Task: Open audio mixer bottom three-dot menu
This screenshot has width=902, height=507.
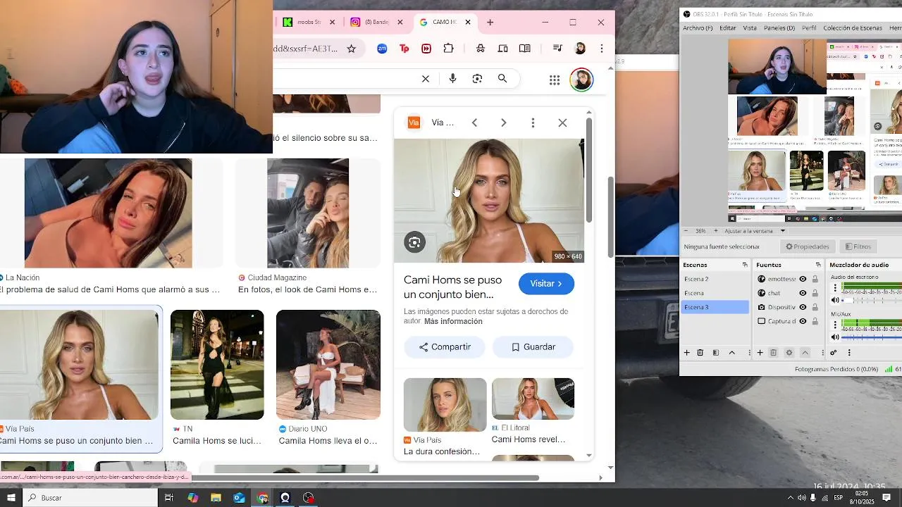Action: 849,353
